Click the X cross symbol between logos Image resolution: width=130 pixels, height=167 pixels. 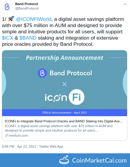(65, 84)
